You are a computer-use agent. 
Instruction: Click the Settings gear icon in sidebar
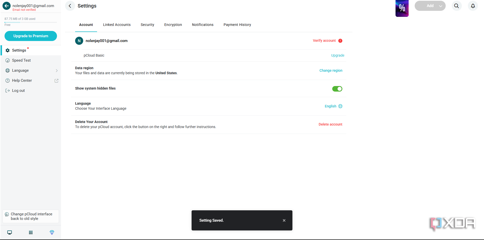pos(8,50)
